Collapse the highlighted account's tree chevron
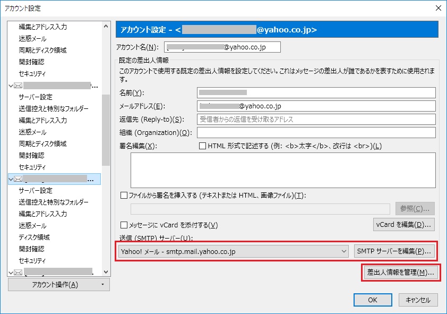Image resolution: width=447 pixels, height=314 pixels. click(x=12, y=180)
